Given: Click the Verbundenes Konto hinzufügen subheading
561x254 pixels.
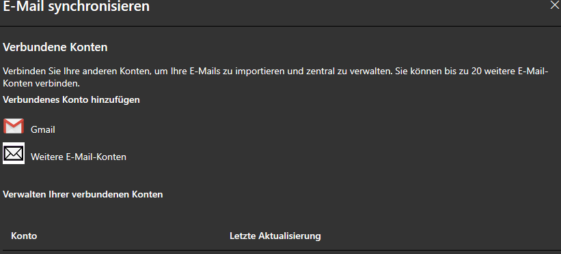Looking at the screenshot, I should tap(71, 100).
